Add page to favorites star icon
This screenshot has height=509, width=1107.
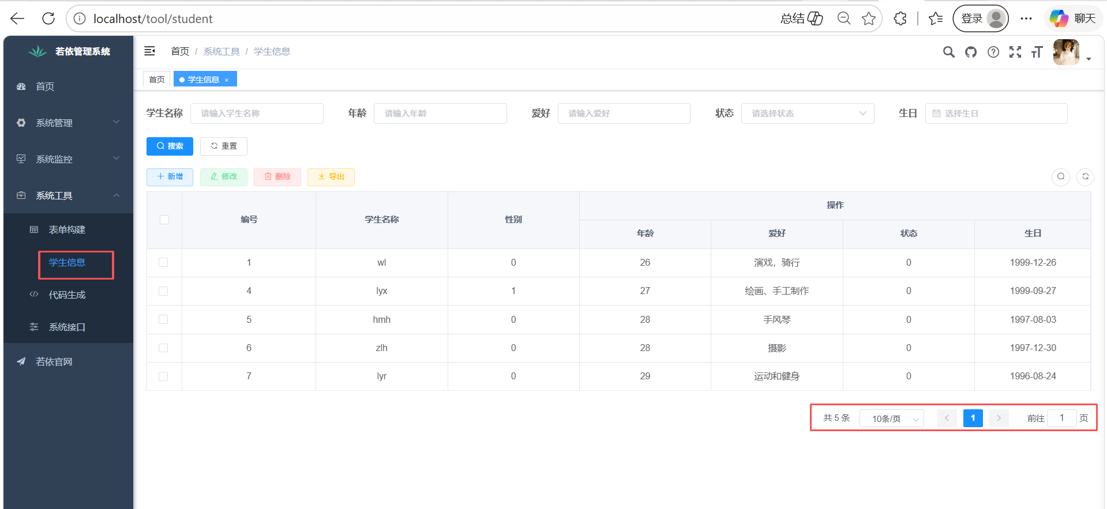pyautogui.click(x=869, y=18)
